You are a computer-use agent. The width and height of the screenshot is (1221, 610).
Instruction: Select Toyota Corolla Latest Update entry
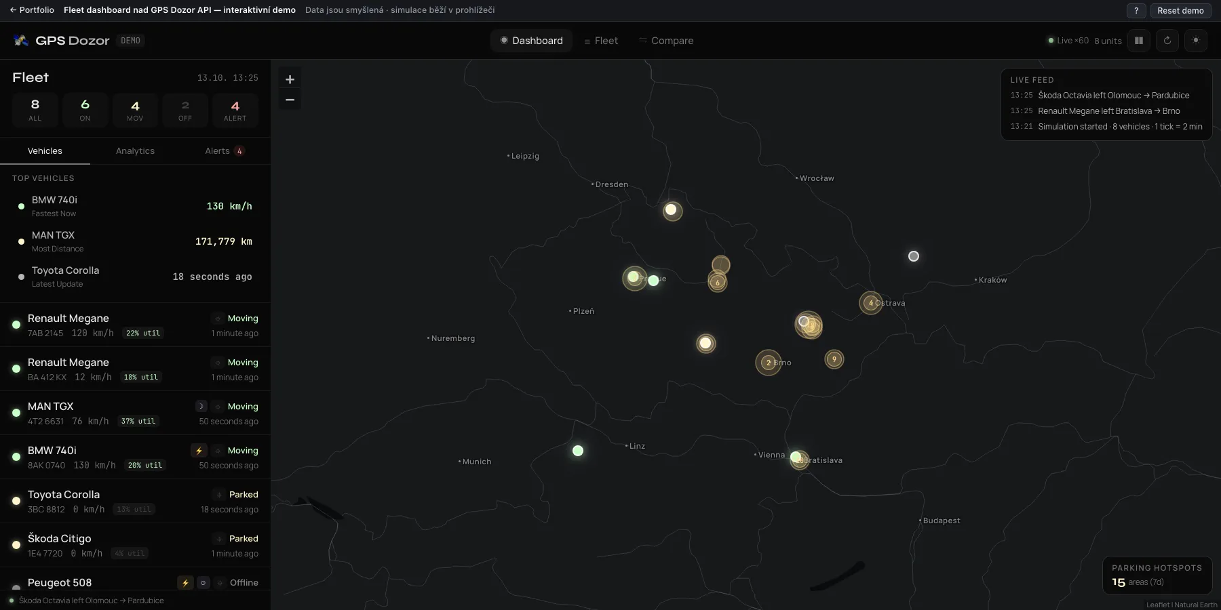(135, 277)
